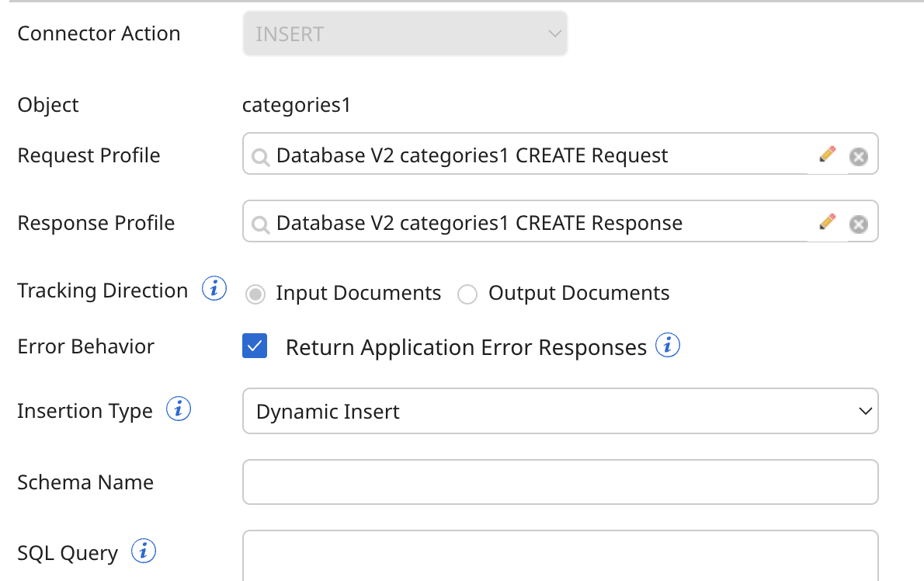
Task: Open the Connector Action dropdown
Action: (405, 33)
